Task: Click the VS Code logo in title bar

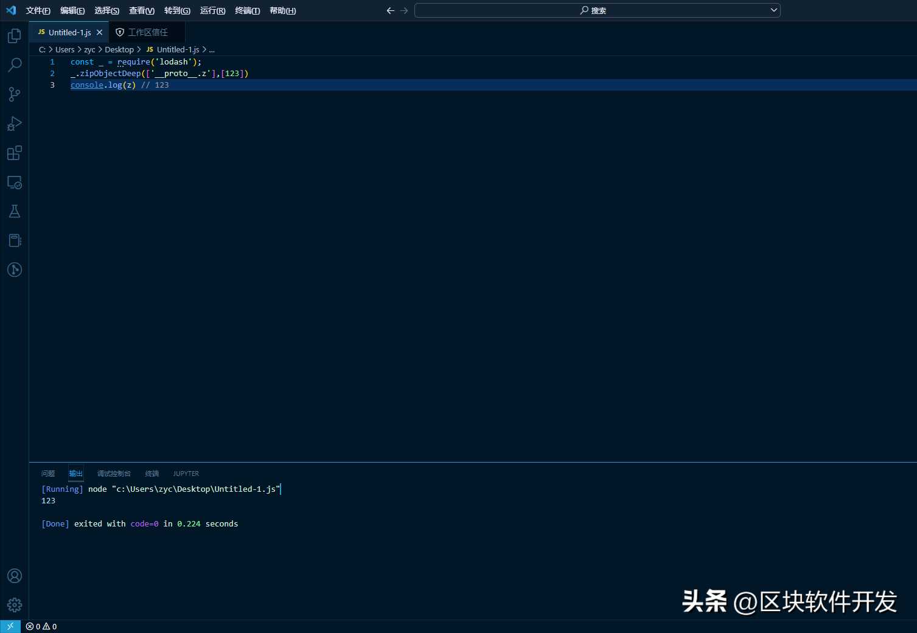Action: tap(11, 10)
